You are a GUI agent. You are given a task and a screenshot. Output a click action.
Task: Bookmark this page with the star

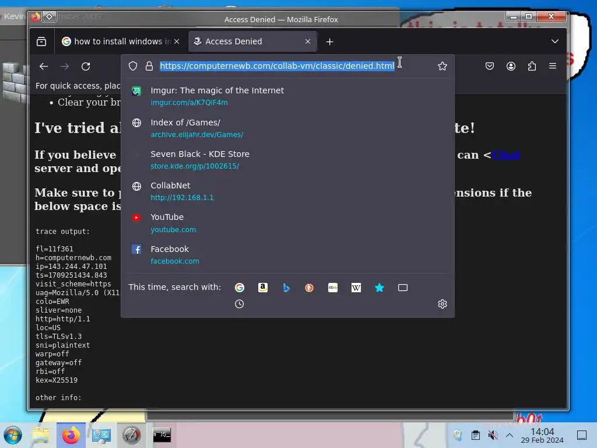(442, 66)
